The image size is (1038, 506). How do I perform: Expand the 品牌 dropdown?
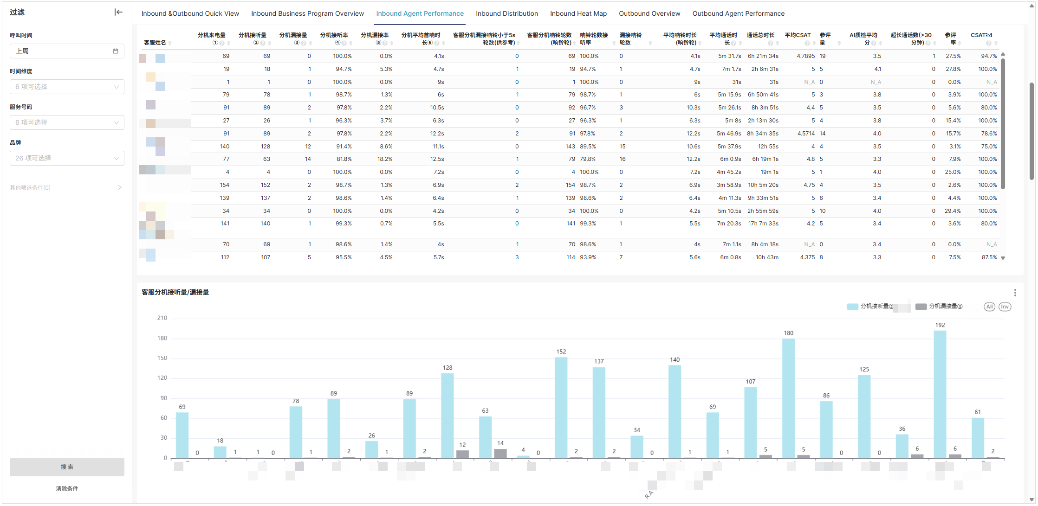(67, 158)
